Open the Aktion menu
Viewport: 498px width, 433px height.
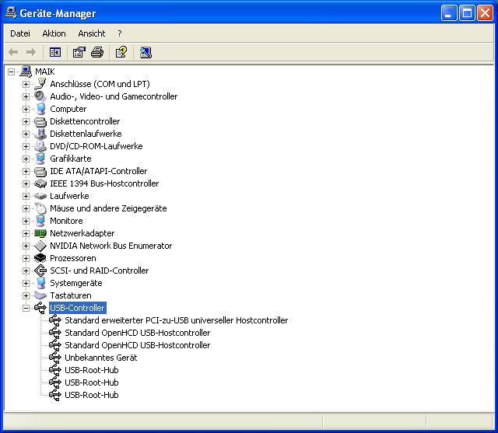[54, 33]
